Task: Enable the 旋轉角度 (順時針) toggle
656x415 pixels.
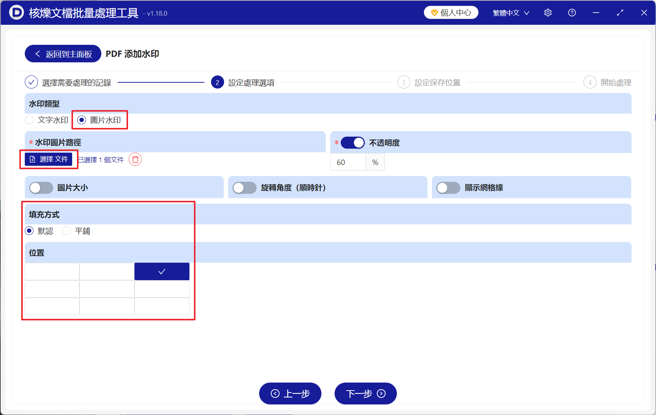Action: tap(245, 188)
